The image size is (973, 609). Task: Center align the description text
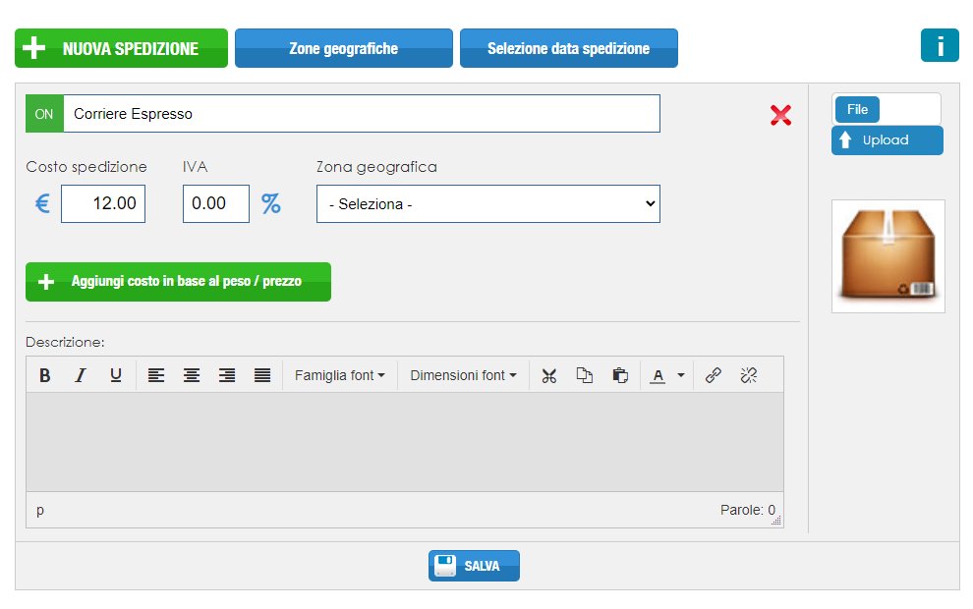coord(191,375)
